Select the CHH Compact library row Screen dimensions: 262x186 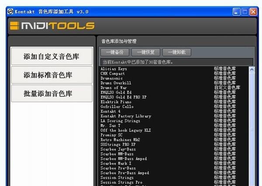(174, 73)
